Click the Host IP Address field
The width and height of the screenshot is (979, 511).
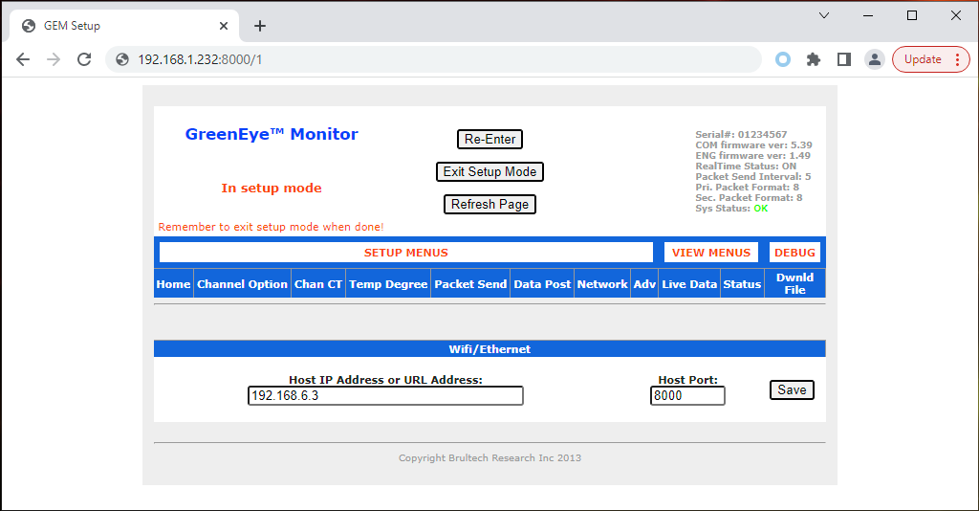point(385,395)
